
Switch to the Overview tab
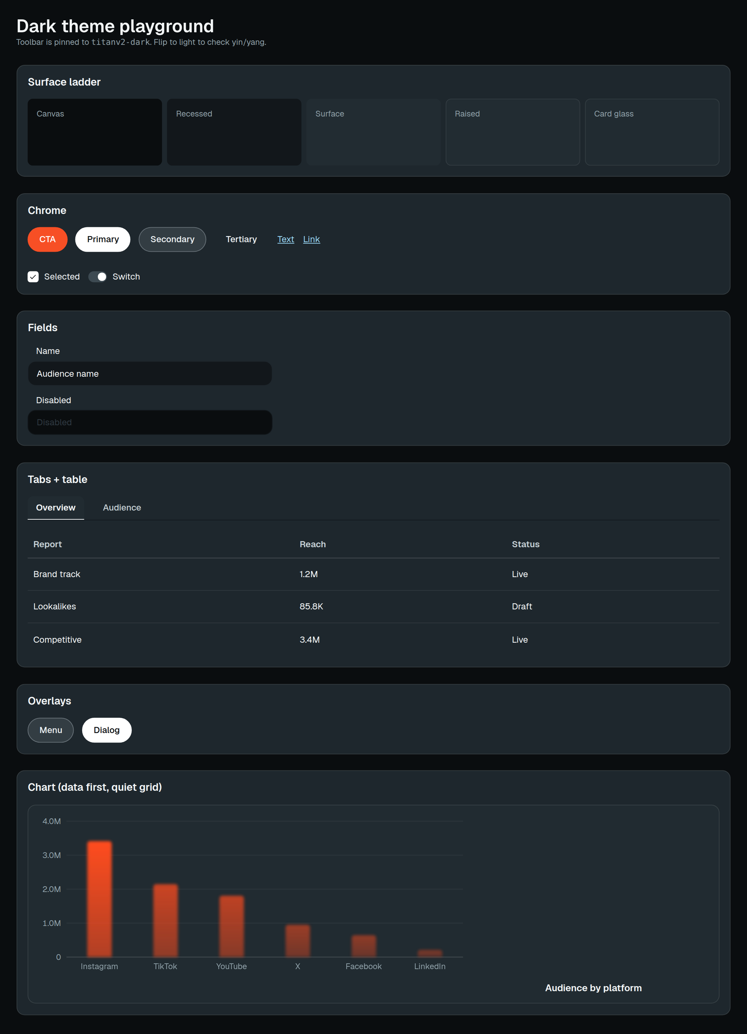pos(56,507)
